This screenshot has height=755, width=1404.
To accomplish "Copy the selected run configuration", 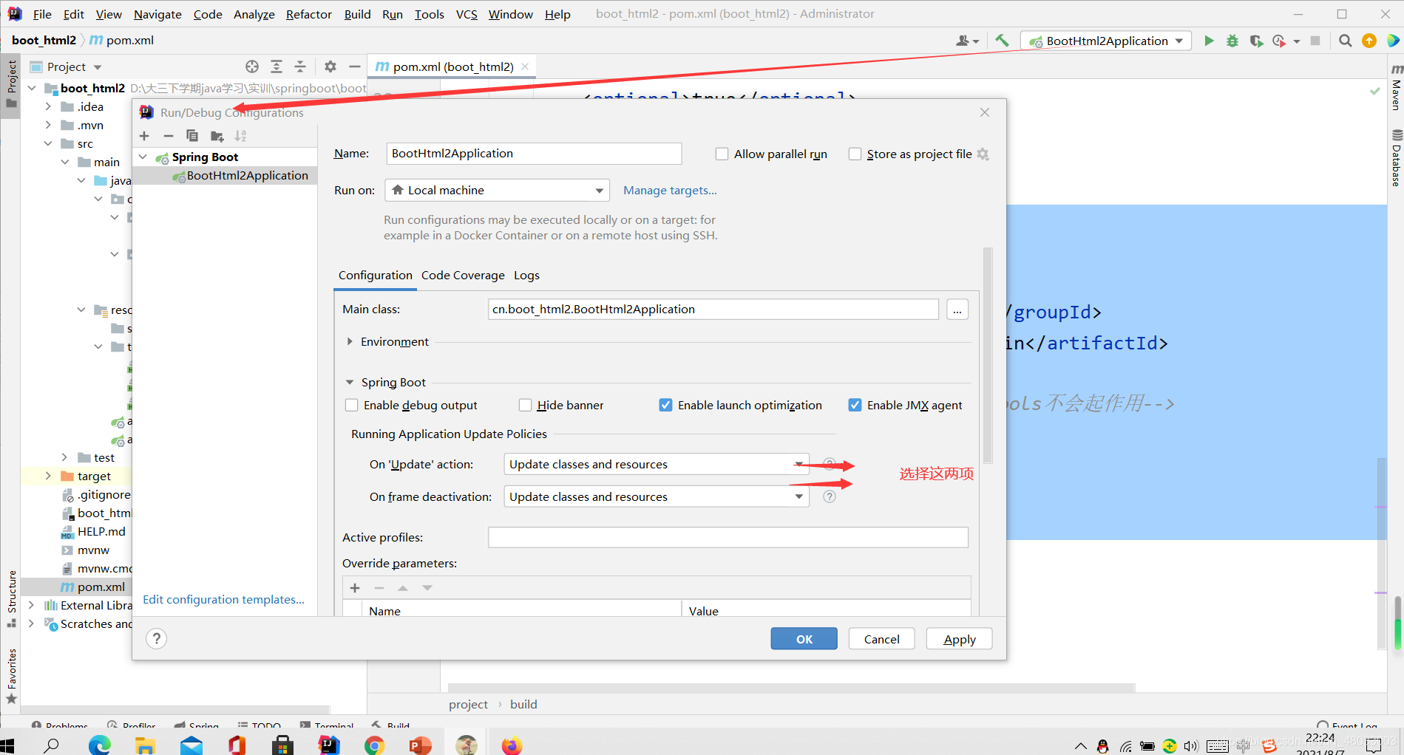I will pyautogui.click(x=192, y=136).
